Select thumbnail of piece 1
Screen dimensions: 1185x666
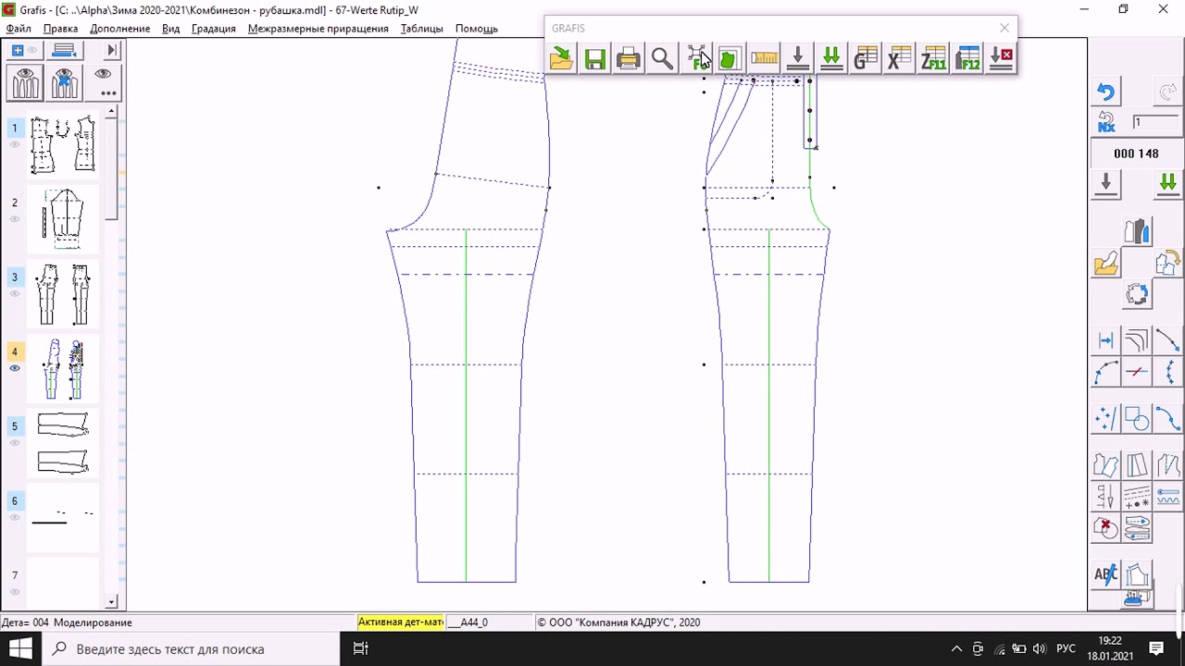pyautogui.click(x=63, y=144)
